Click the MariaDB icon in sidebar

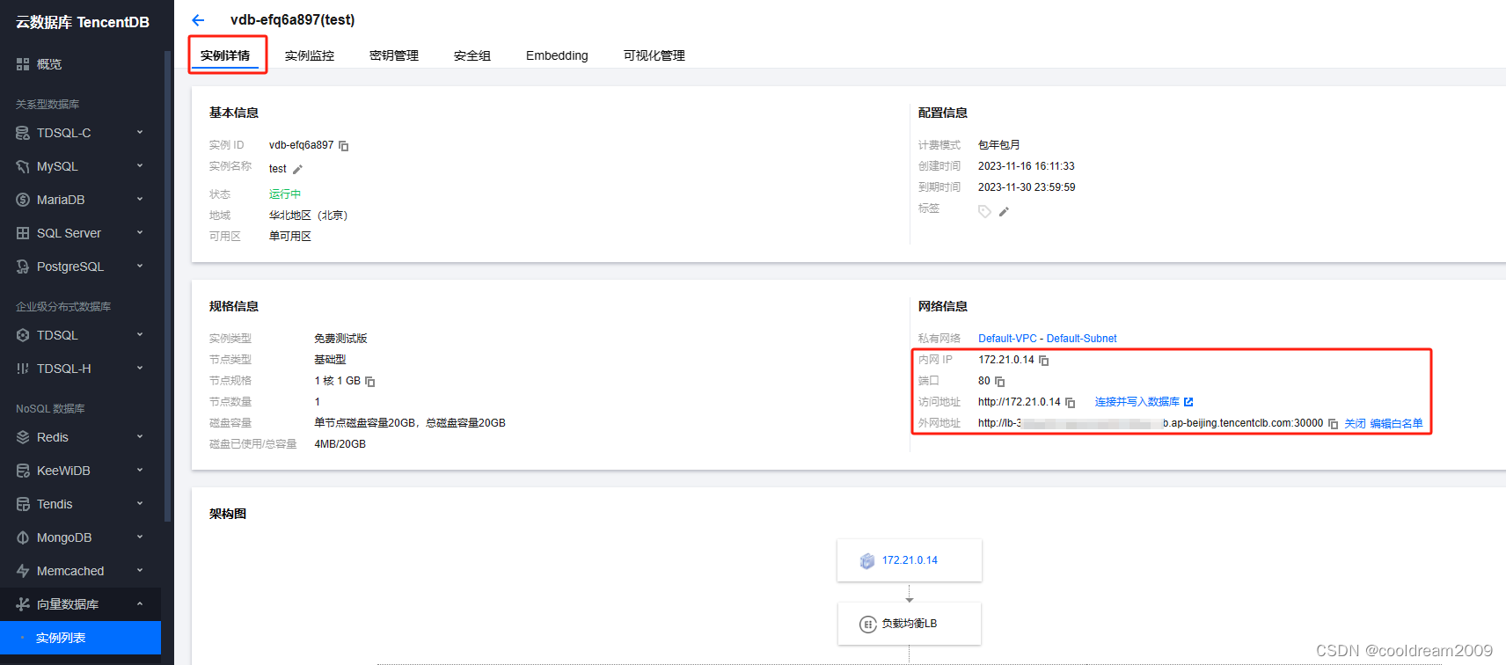click(x=23, y=200)
